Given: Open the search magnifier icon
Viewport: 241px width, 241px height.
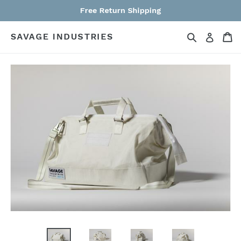Looking at the screenshot, I should pyautogui.click(x=192, y=38).
